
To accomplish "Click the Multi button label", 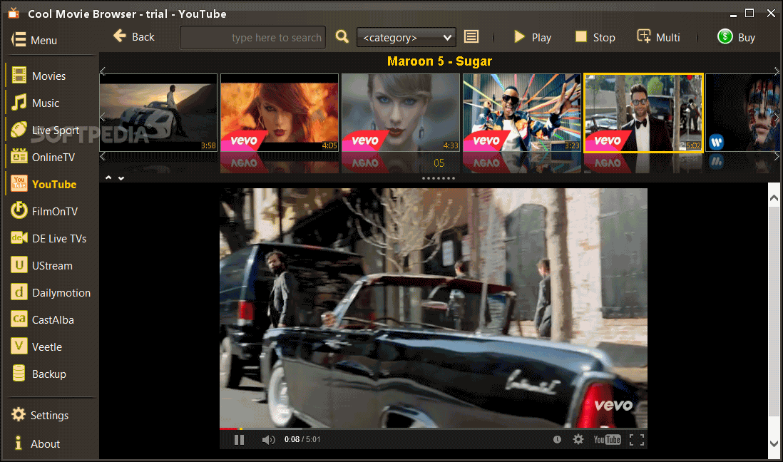I will coord(667,38).
